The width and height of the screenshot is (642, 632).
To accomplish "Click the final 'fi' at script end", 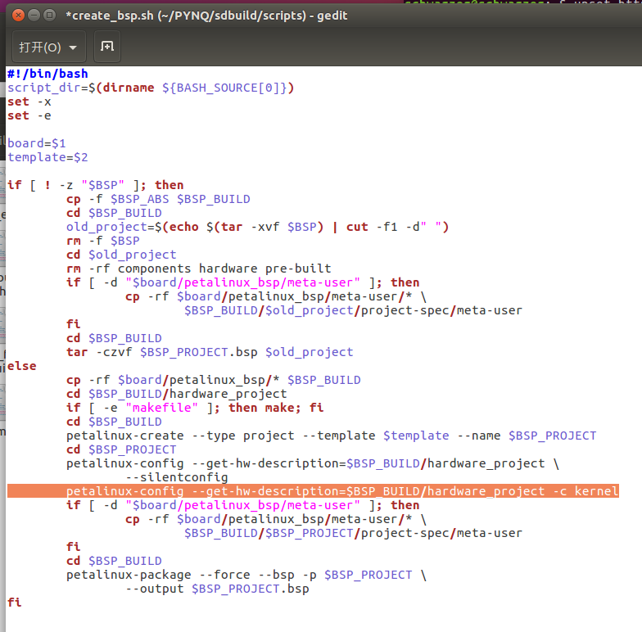I will coord(15,603).
